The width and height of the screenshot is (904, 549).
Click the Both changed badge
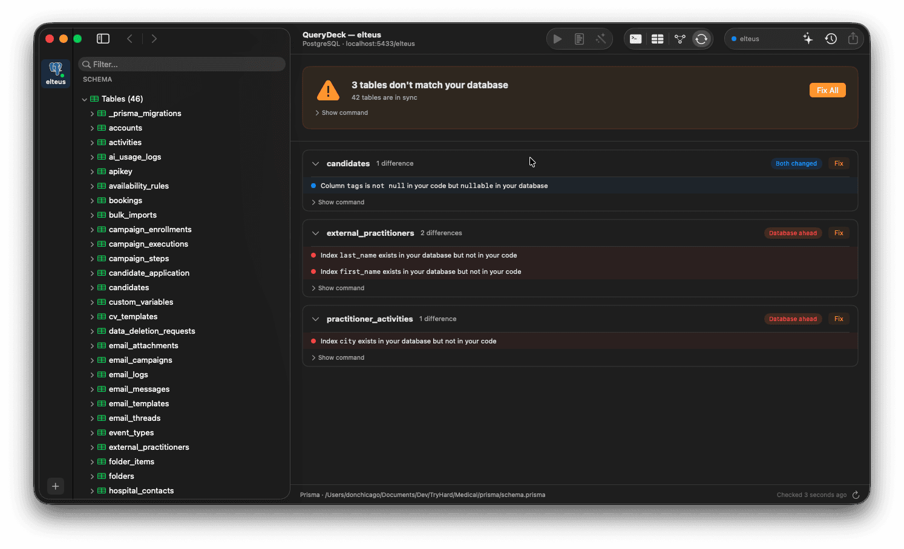click(796, 164)
